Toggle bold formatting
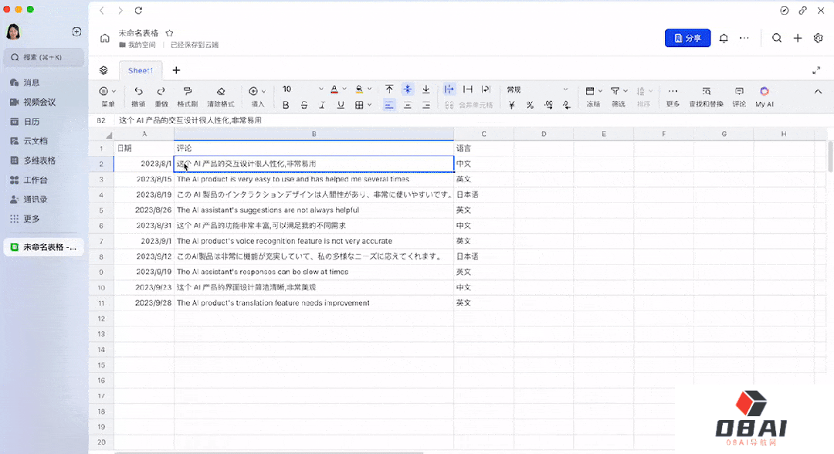Screen dimensions: 834x454 286,105
